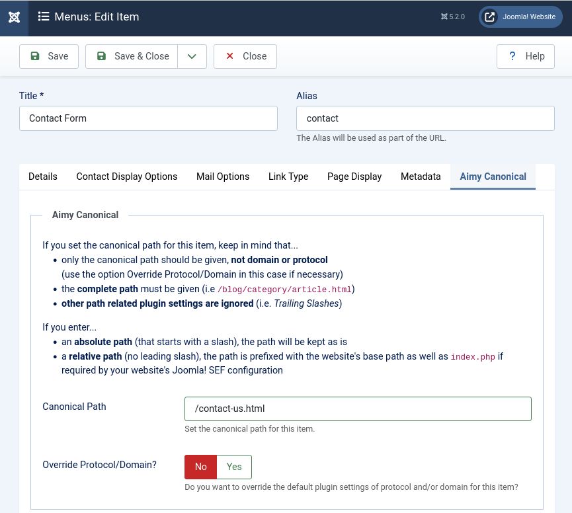Set Override Protocol/Domain to No
This screenshot has width=572, height=513.
click(x=200, y=467)
